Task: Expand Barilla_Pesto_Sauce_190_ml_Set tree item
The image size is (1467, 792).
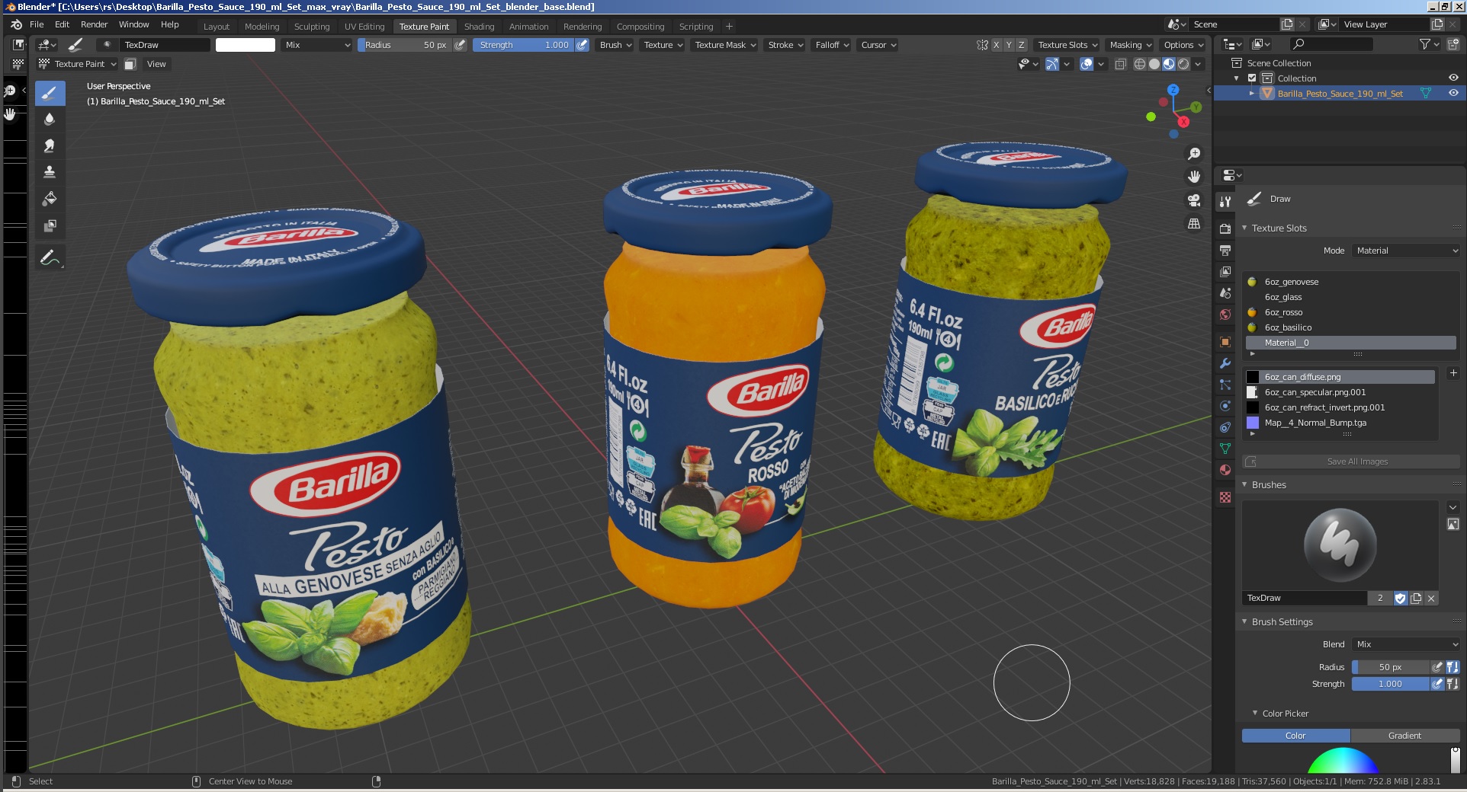Action: pyautogui.click(x=1251, y=93)
